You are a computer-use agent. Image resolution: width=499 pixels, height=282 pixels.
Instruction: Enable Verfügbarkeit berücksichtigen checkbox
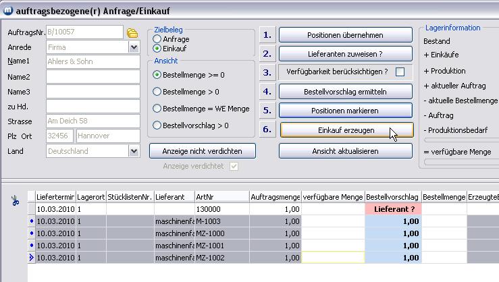click(400, 72)
